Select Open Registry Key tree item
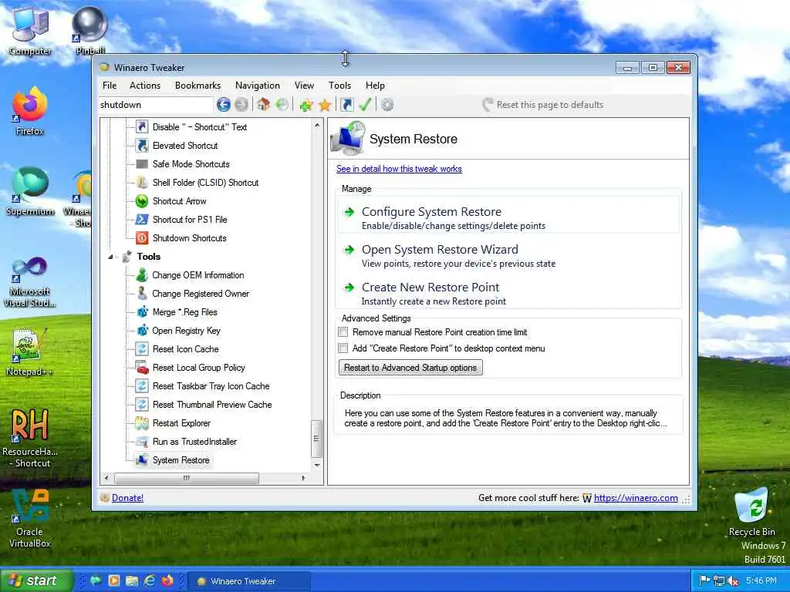Viewport: 790px width, 592px height. [x=186, y=331]
